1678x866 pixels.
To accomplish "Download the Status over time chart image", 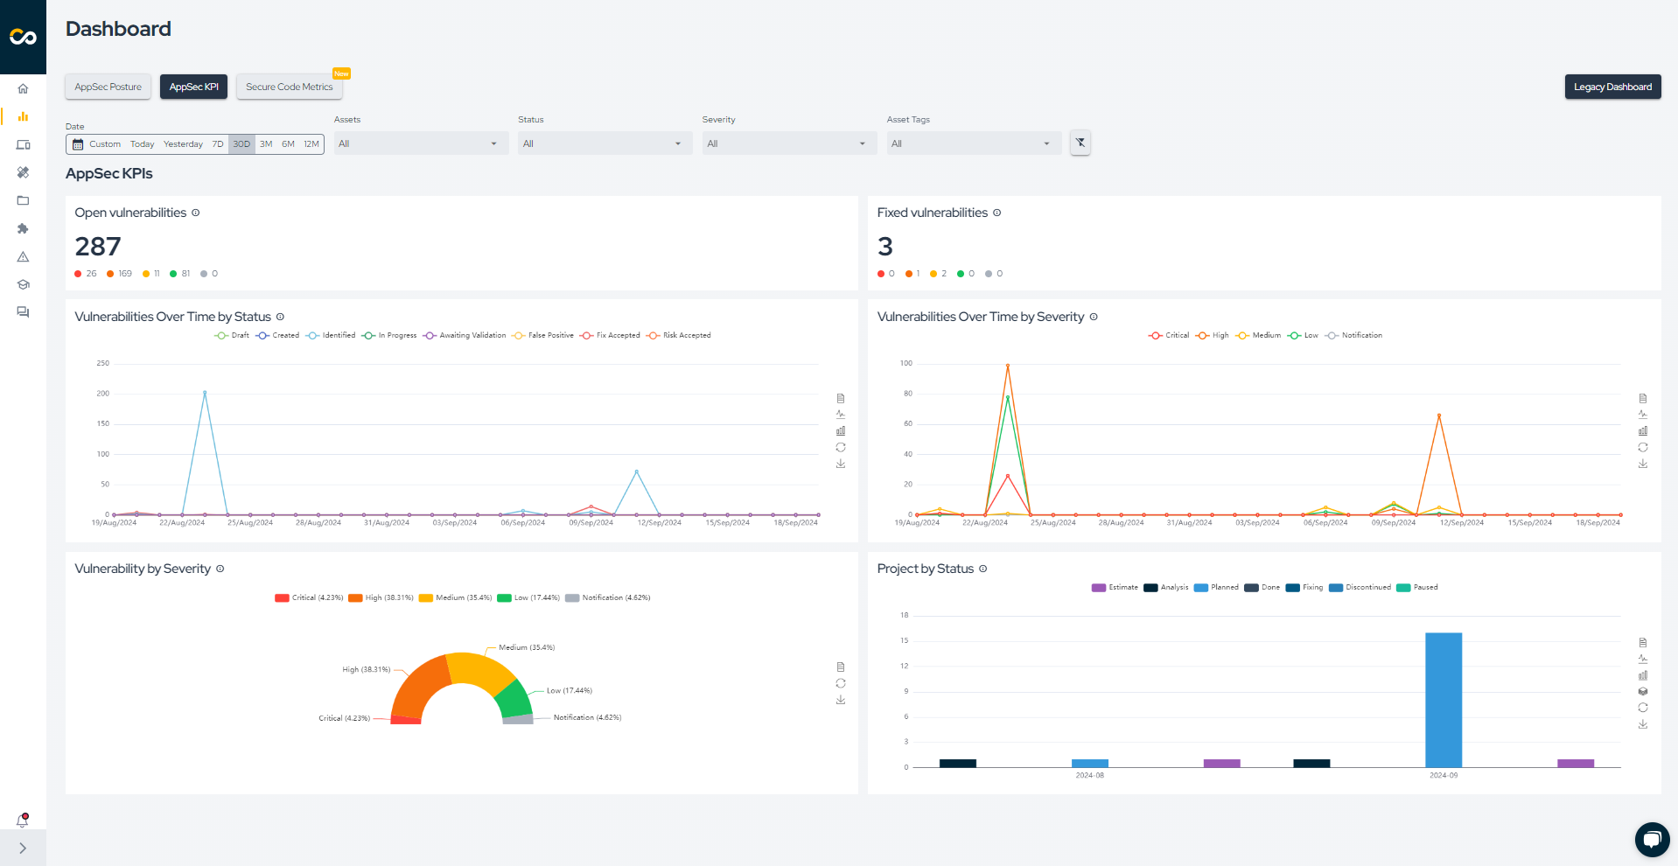I will click(841, 464).
